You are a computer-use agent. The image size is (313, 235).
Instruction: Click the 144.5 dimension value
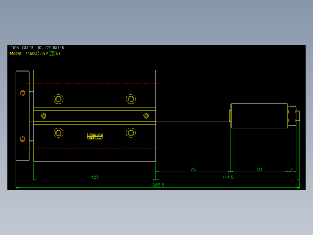point(228,177)
